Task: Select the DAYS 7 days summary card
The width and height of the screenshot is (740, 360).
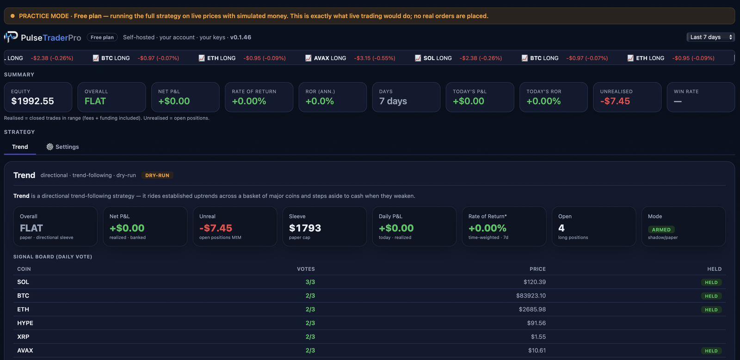Action: pos(406,97)
